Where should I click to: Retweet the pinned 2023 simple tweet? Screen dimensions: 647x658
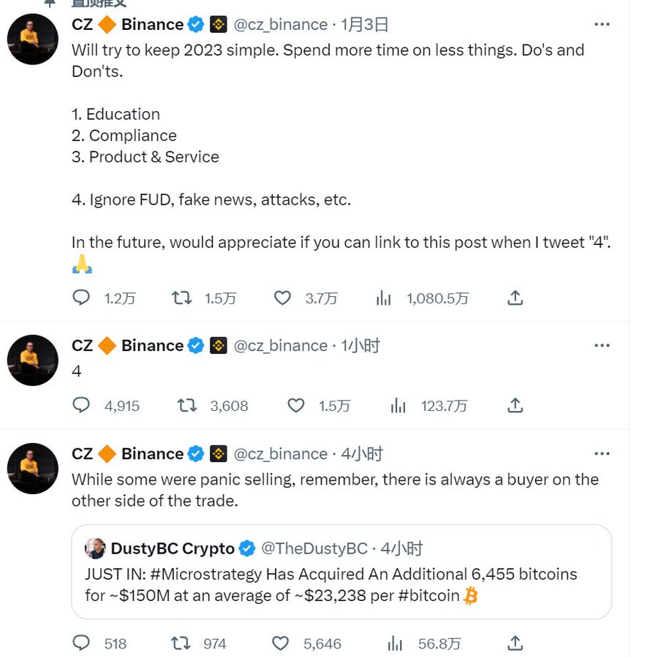coord(182,298)
